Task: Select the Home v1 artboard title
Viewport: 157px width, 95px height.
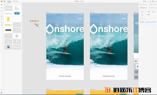Action: click(x=48, y=12)
